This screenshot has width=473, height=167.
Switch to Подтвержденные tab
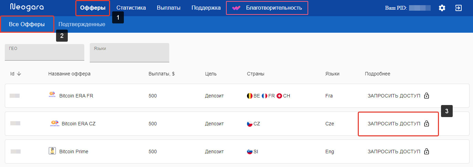[x=82, y=24]
